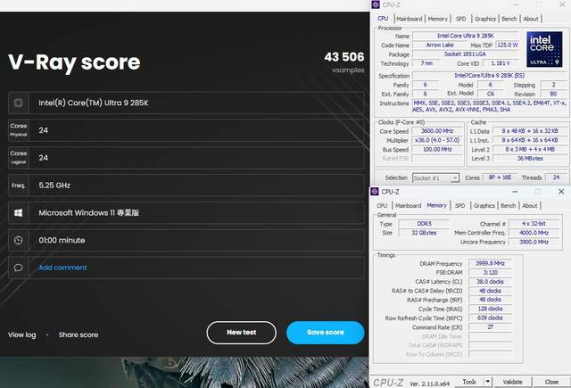Click the Add comment link
This screenshot has width=571, height=388.
click(x=62, y=268)
